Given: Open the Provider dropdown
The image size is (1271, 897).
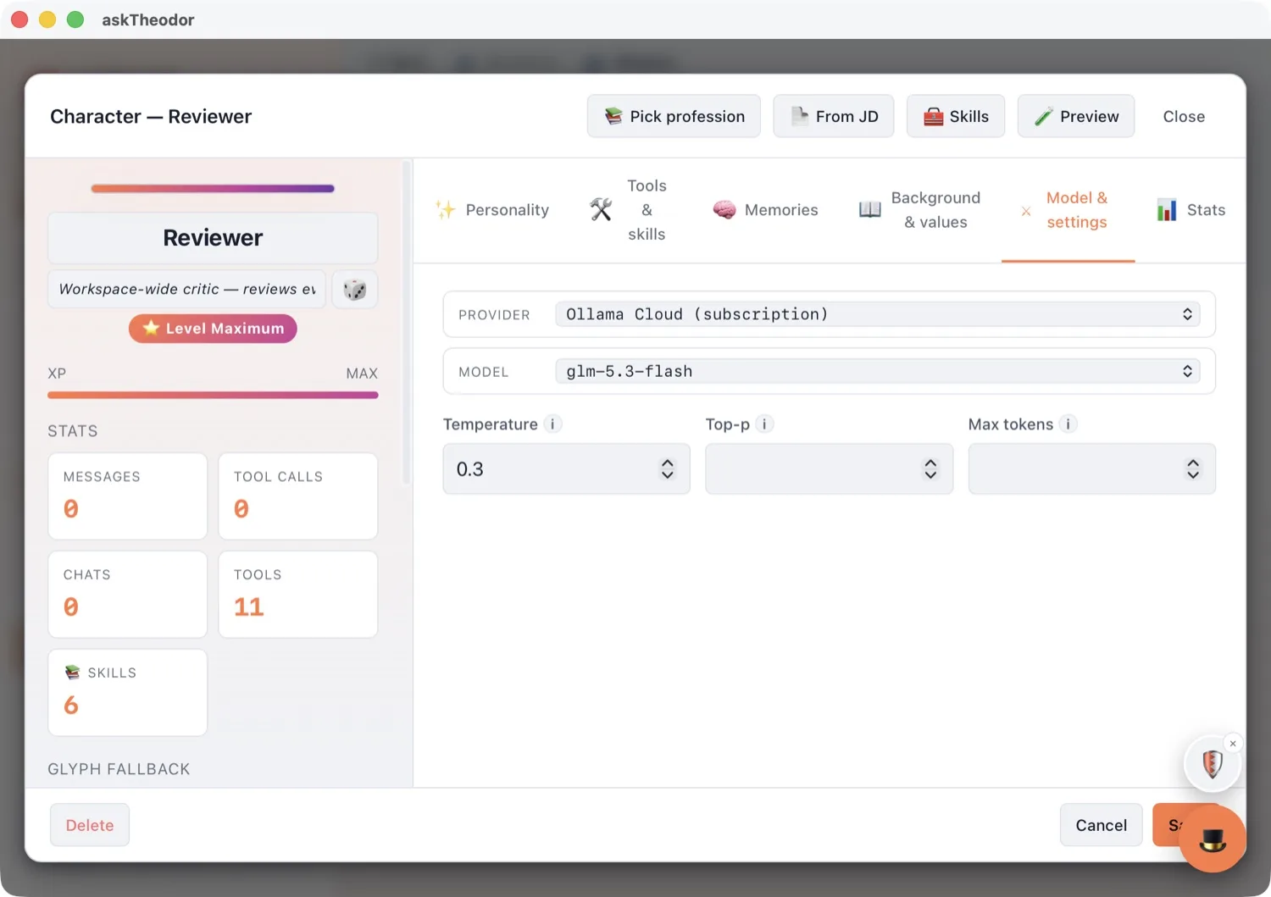Looking at the screenshot, I should click(x=878, y=314).
